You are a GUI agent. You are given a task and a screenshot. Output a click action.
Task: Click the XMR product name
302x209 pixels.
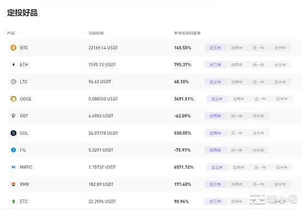pos(25,184)
